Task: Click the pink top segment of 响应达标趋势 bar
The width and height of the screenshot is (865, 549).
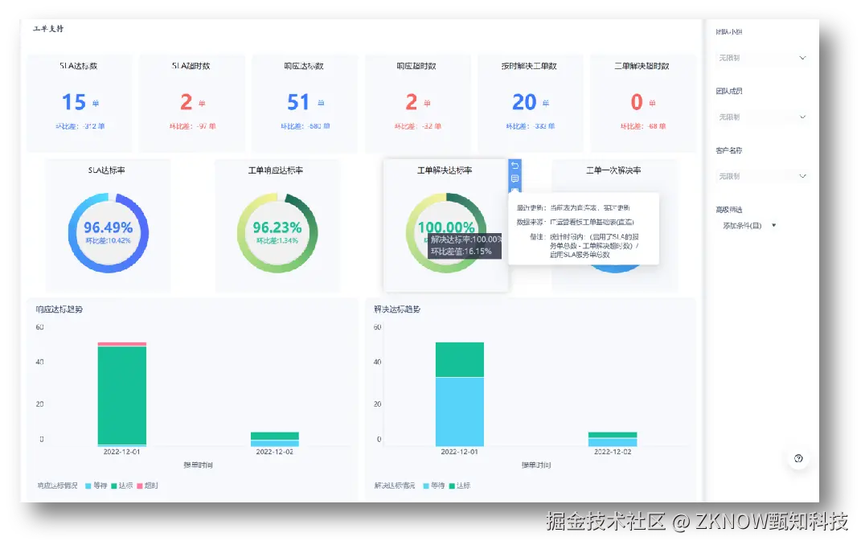Action: tap(122, 344)
